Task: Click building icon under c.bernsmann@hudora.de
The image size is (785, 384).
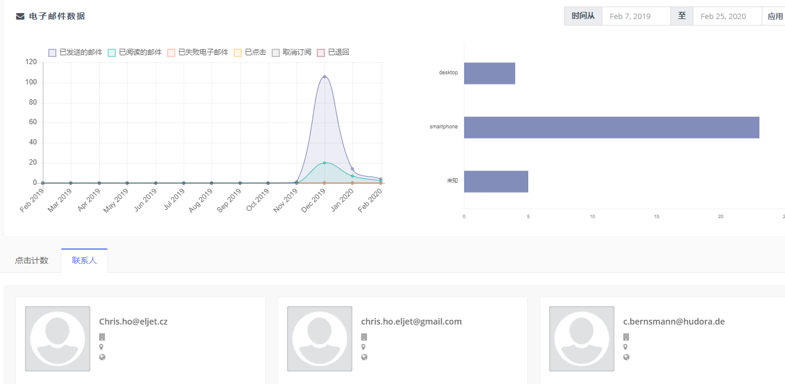Action: pos(626,337)
